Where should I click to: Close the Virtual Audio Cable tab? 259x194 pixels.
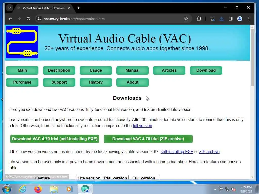[69, 8]
